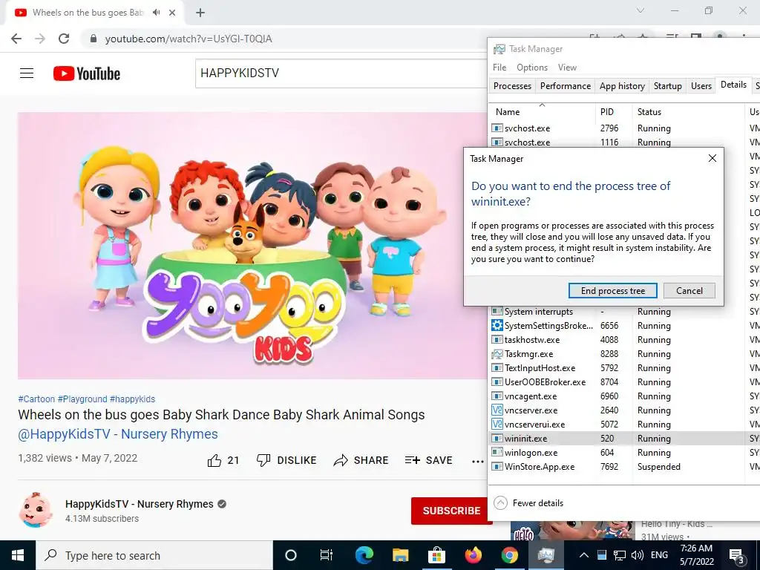Close the wininit.exe confirmation dialog
760x570 pixels.
coord(712,159)
